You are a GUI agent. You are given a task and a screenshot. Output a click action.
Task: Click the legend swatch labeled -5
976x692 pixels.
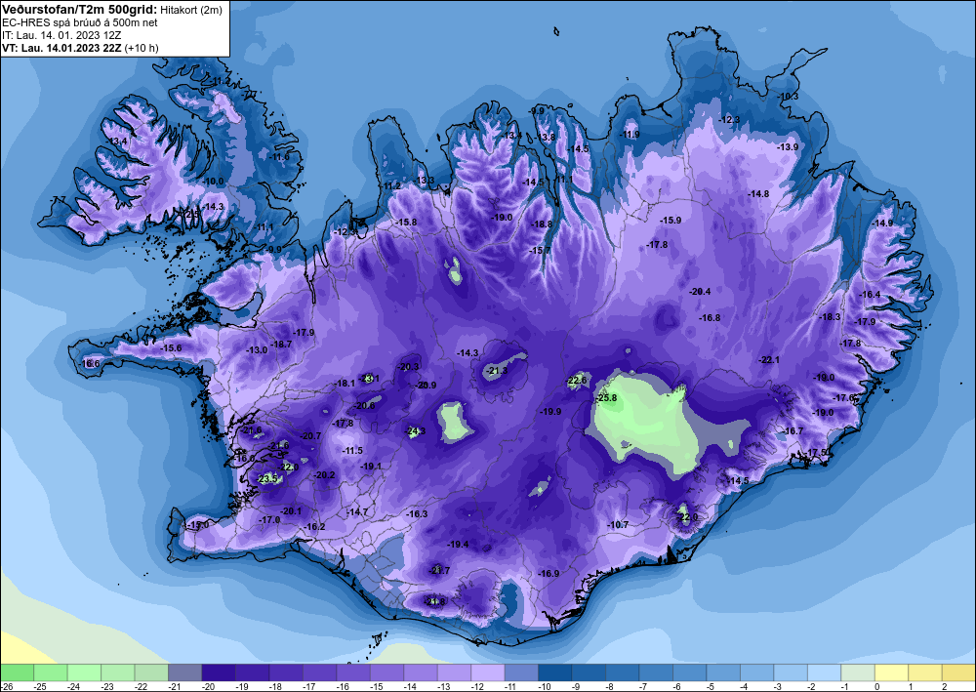tap(722, 672)
